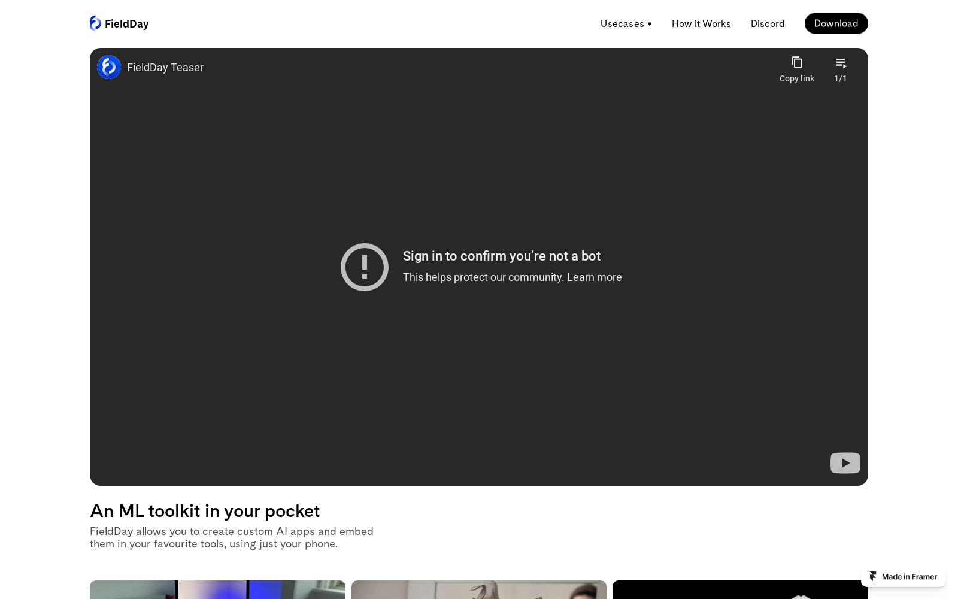Copy the video link
The image size is (958, 599).
click(797, 69)
